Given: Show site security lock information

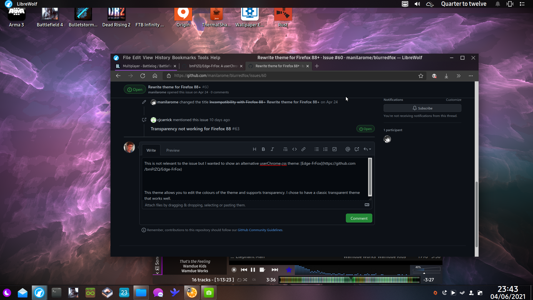Looking at the screenshot, I should pyautogui.click(x=169, y=76).
